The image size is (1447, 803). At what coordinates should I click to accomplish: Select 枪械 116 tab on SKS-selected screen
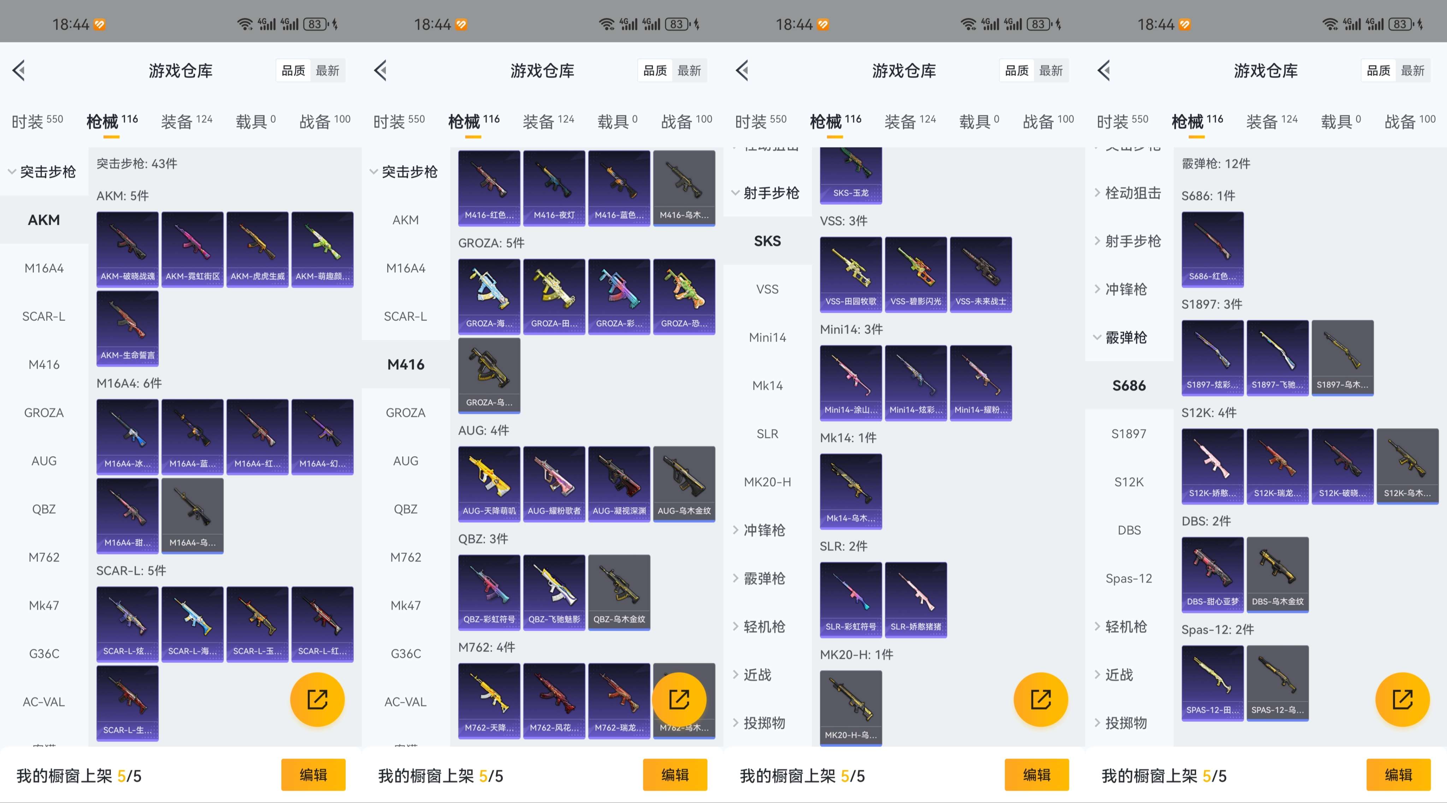[835, 121]
